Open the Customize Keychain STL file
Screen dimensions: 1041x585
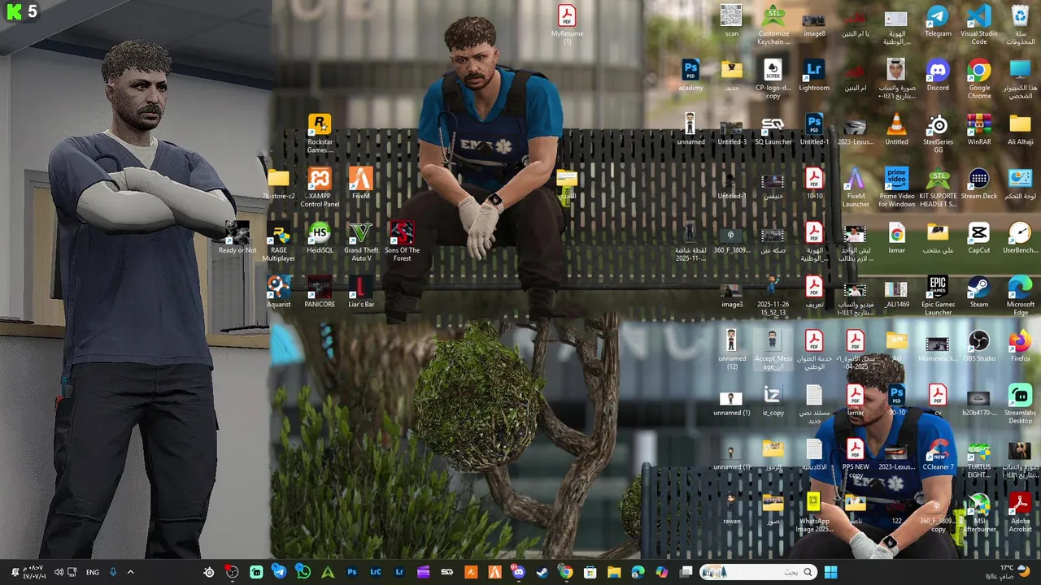click(773, 25)
